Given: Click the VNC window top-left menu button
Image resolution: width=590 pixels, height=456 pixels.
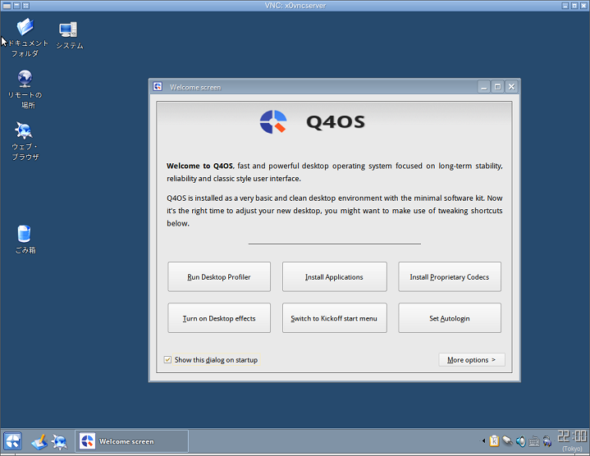Looking at the screenshot, I should 7,6.
